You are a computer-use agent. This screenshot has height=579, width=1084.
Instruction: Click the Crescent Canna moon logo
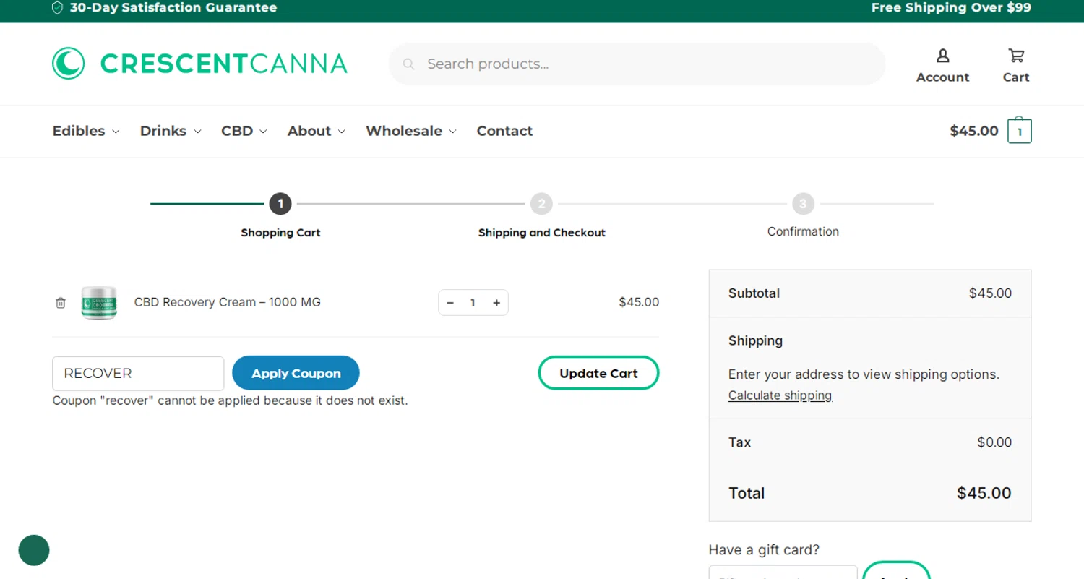68,64
